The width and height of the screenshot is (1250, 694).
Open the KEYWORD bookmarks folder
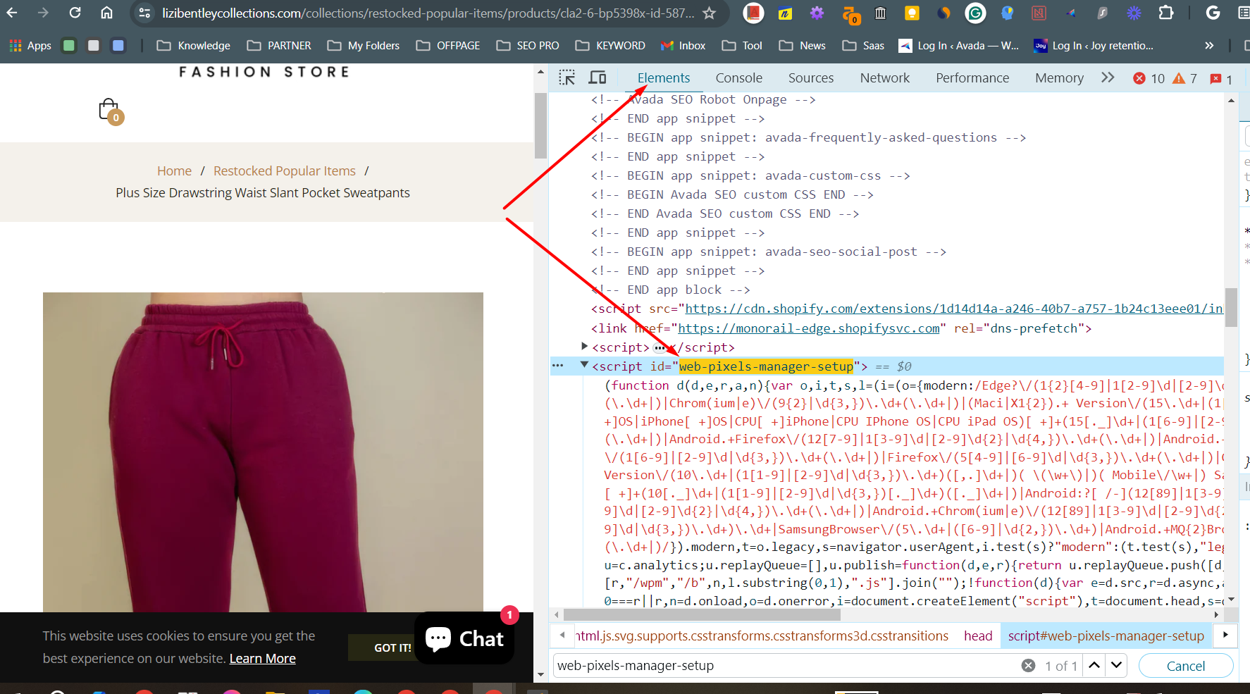610,46
